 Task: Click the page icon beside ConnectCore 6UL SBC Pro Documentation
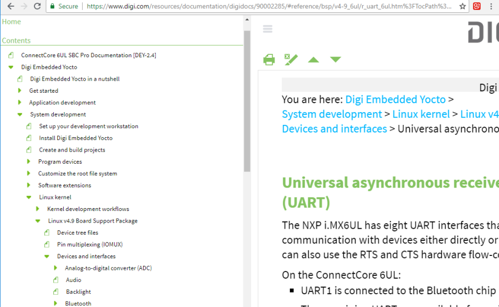11,55
